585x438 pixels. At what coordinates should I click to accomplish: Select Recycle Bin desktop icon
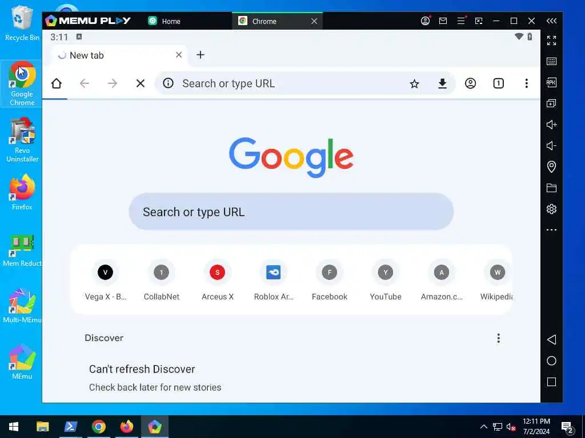tap(22, 23)
